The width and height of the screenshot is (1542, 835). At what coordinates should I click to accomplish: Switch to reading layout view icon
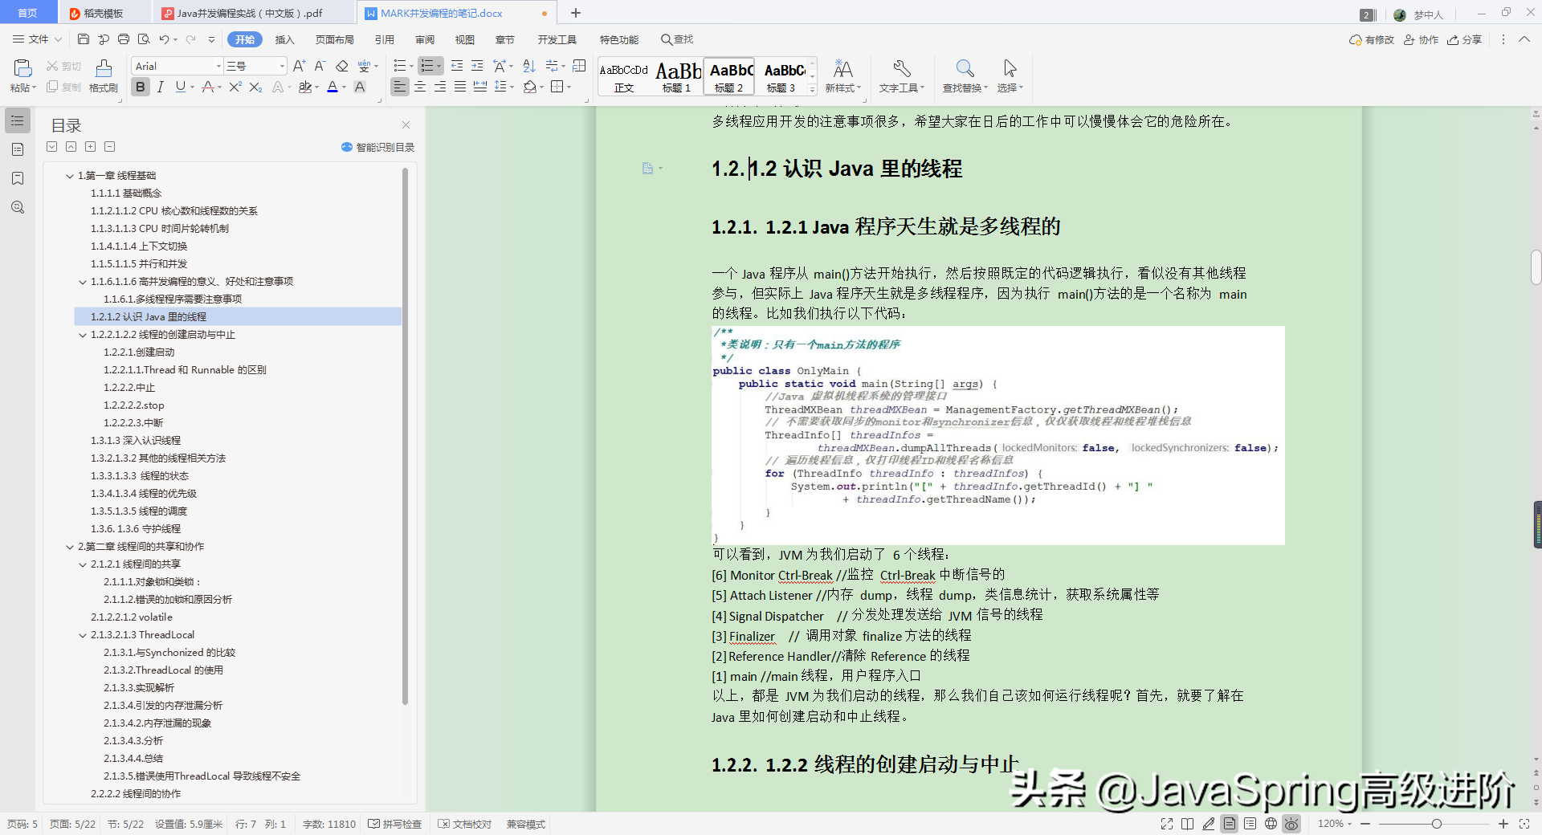[1187, 824]
